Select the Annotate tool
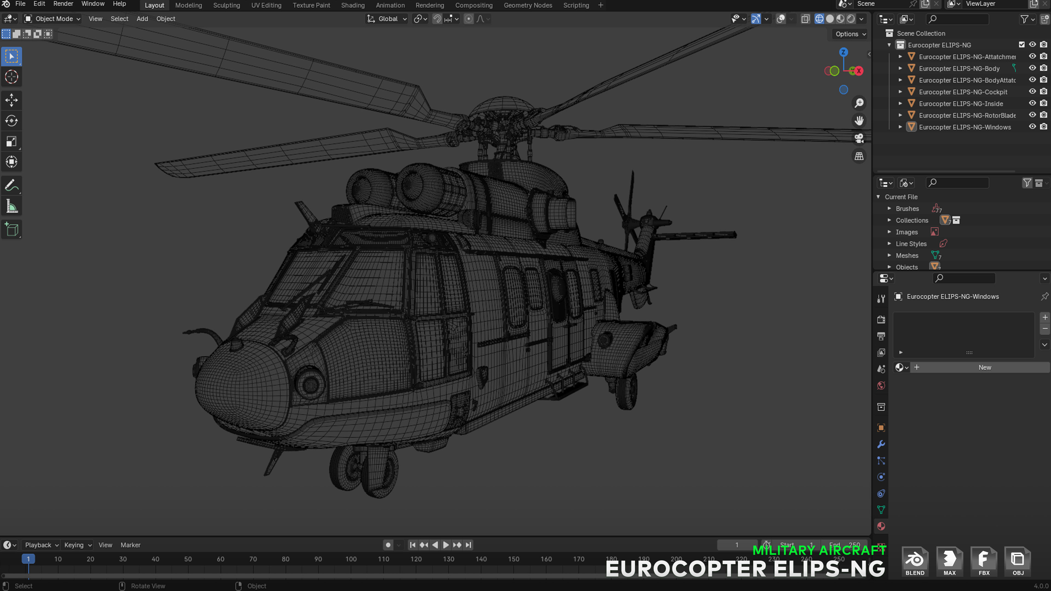Screen dimensions: 1051x591 pos(11,186)
